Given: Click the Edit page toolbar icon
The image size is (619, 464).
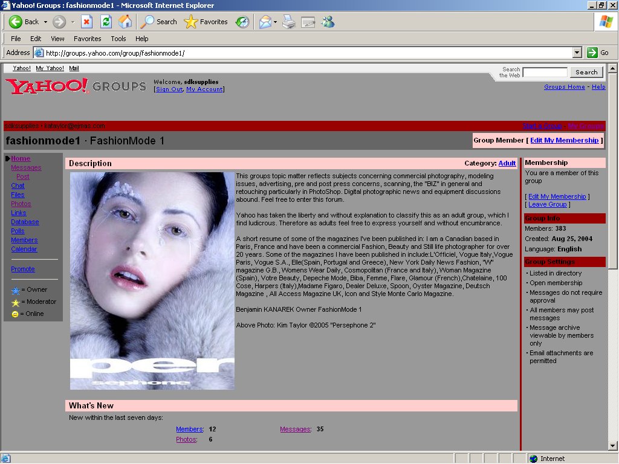Looking at the screenshot, I should [308, 22].
